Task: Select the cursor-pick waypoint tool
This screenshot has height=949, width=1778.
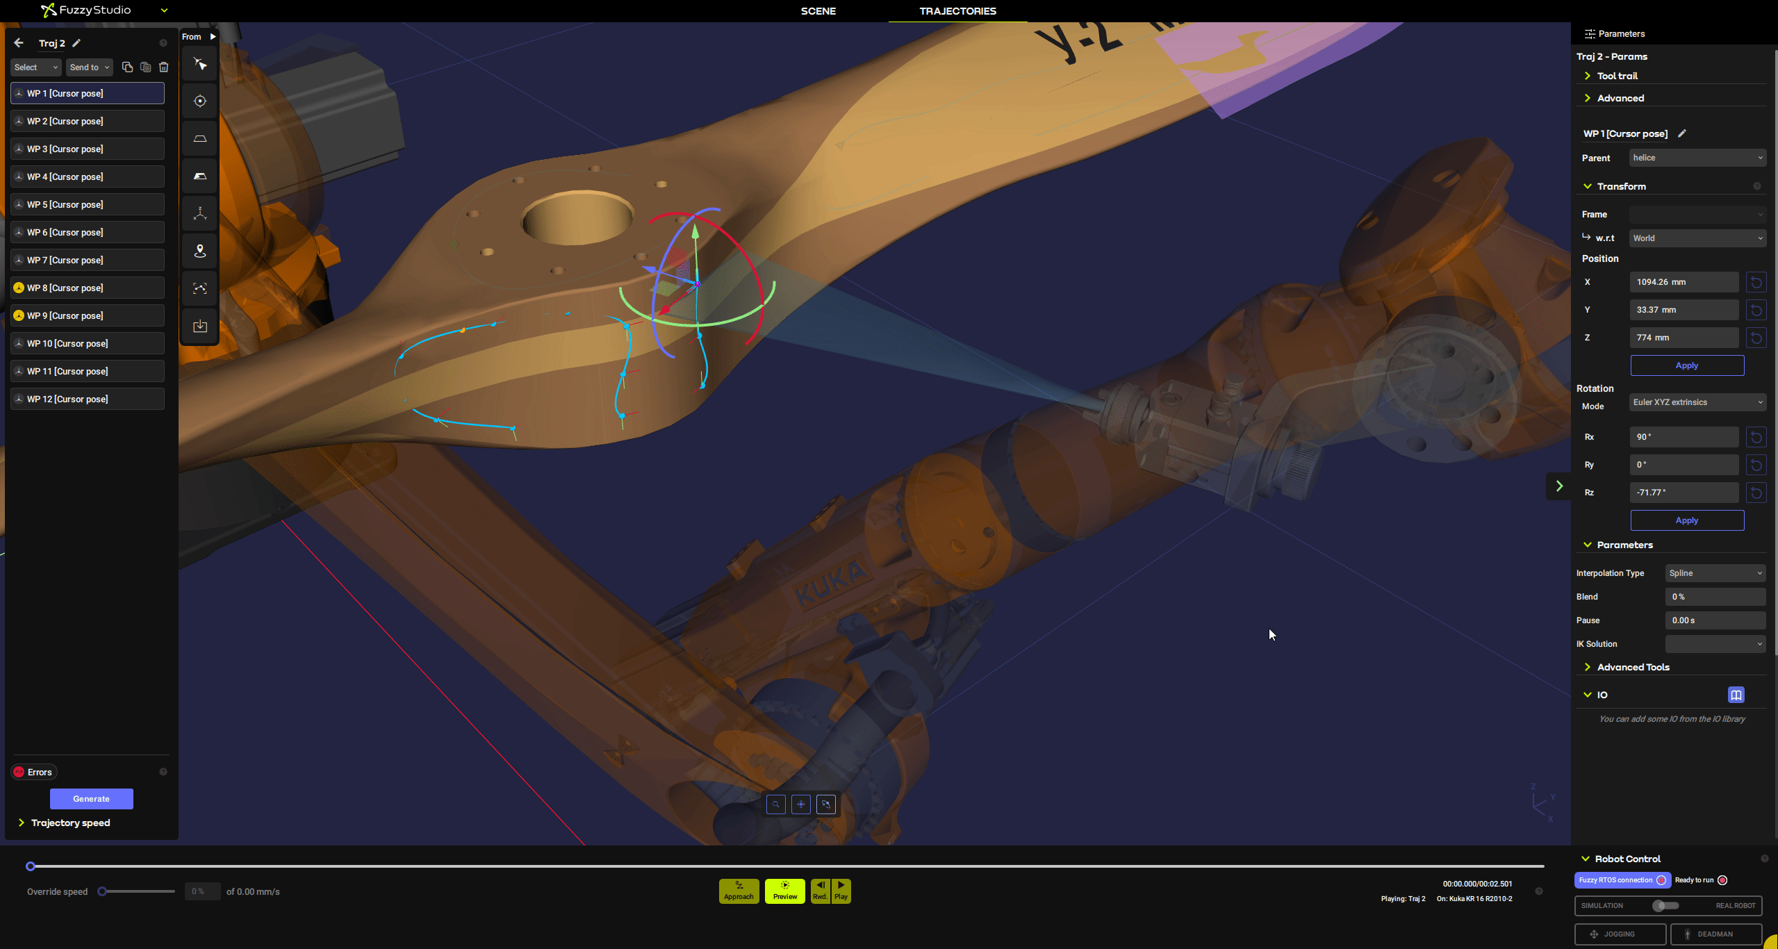Action: [x=200, y=65]
